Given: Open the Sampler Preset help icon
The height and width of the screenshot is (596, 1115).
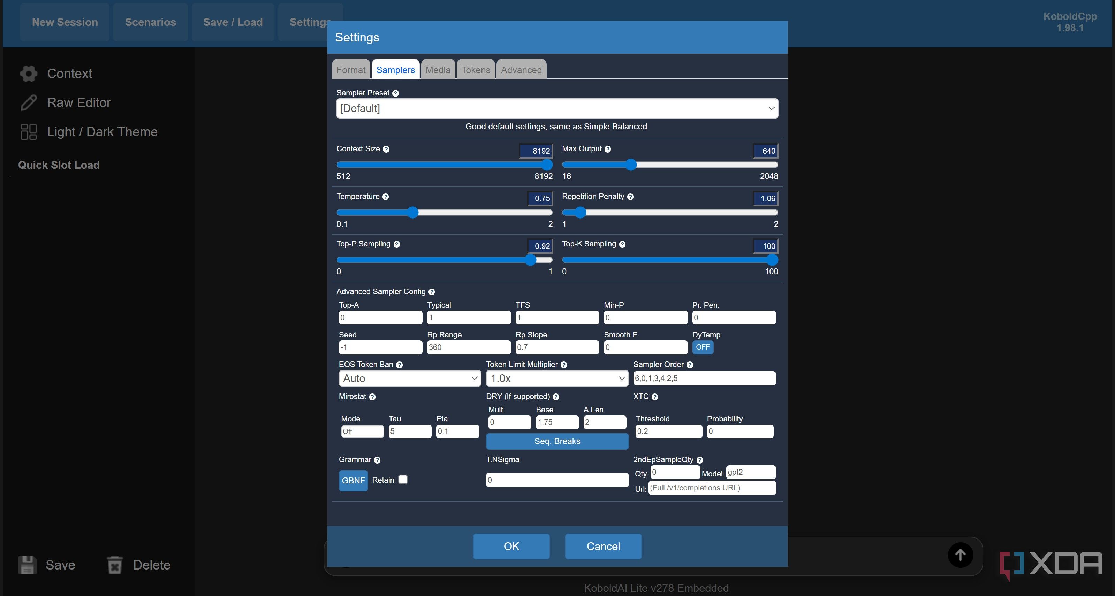Looking at the screenshot, I should coord(395,93).
